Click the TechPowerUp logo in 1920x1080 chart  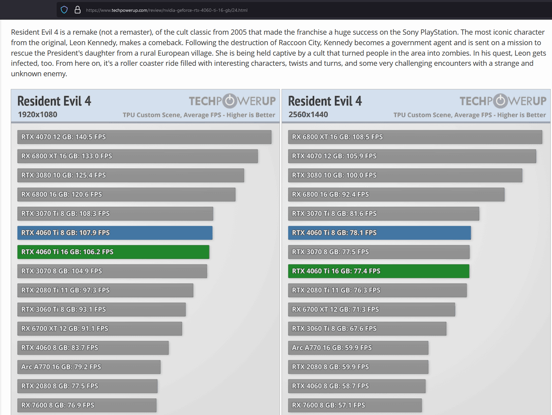point(232,101)
